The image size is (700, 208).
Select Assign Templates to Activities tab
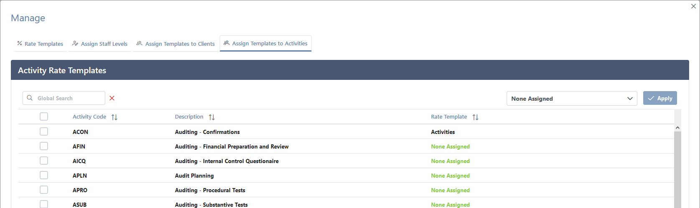[266, 43]
